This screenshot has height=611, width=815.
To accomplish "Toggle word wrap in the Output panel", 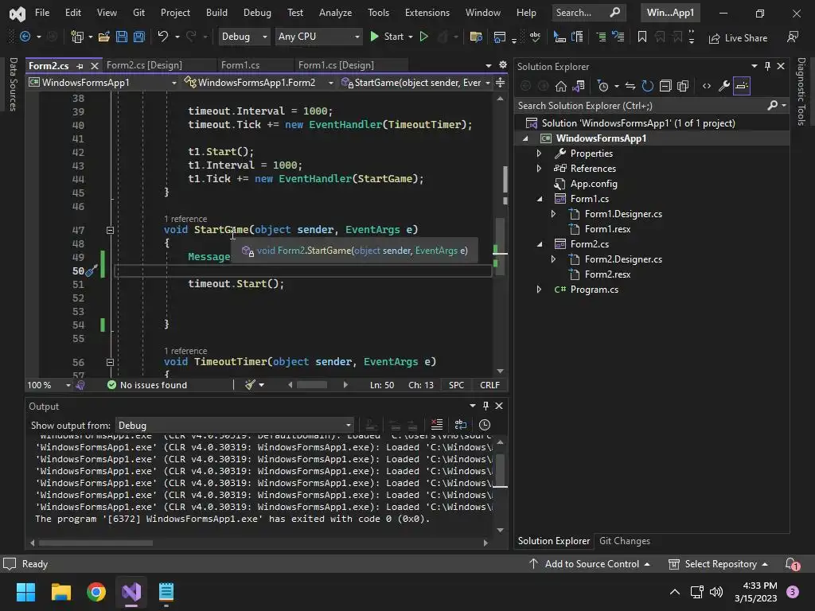I will point(460,425).
